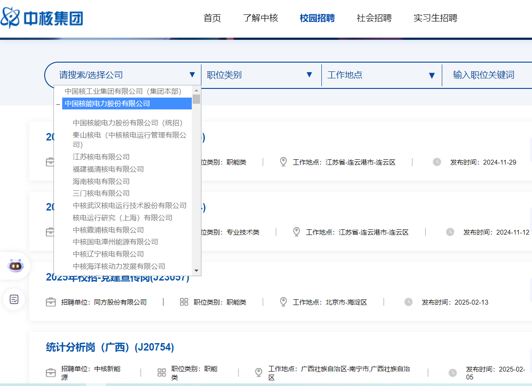This screenshot has height=386, width=532.
Task: Collapse the 中国核能电力股份有限公司 tree node
Action: click(58, 105)
